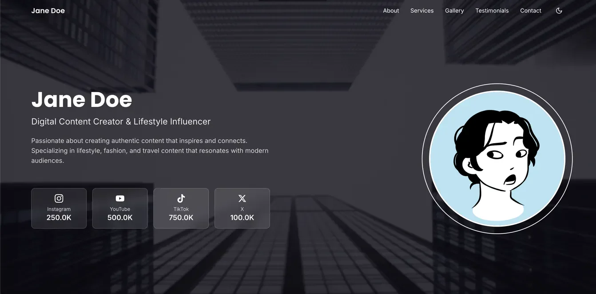Open the About navigation link
The image size is (596, 294).
[391, 11]
